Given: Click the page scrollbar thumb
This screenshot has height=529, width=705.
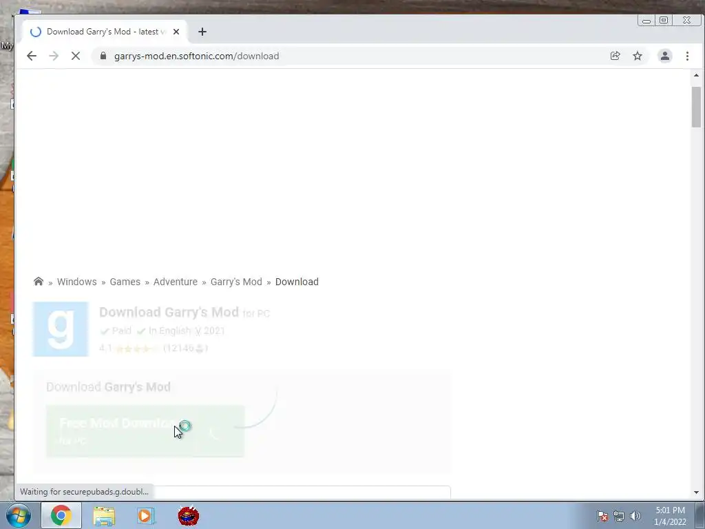Looking at the screenshot, I should click(696, 107).
